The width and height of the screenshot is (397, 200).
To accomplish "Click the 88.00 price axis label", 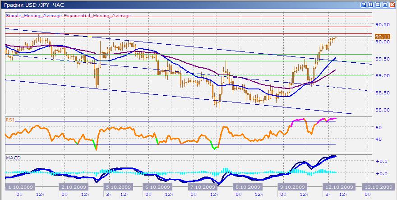I will click(383, 110).
